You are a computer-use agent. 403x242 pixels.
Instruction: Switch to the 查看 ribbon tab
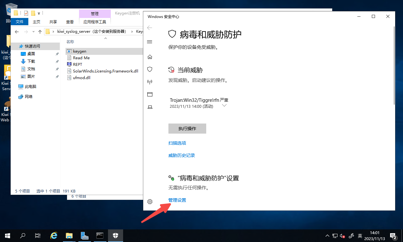(70, 22)
